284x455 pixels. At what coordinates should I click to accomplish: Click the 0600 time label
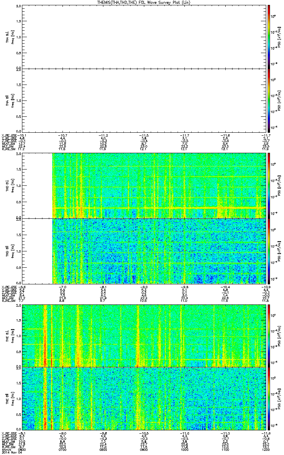[x=22, y=450]
